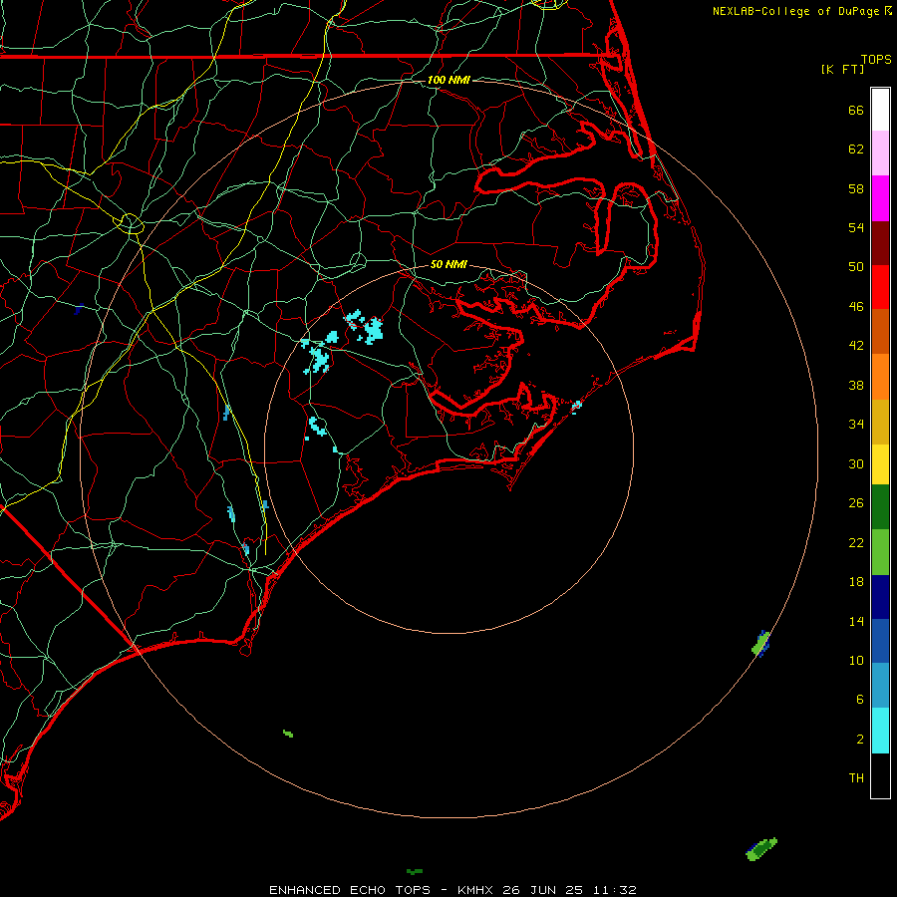Click the 50 NMI range ring label
The width and height of the screenshot is (897, 897).
448,264
